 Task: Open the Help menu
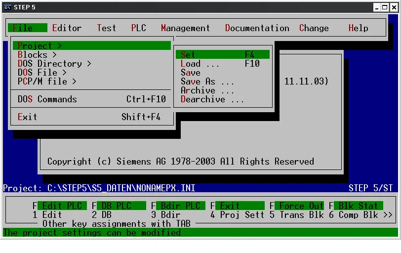point(359,28)
